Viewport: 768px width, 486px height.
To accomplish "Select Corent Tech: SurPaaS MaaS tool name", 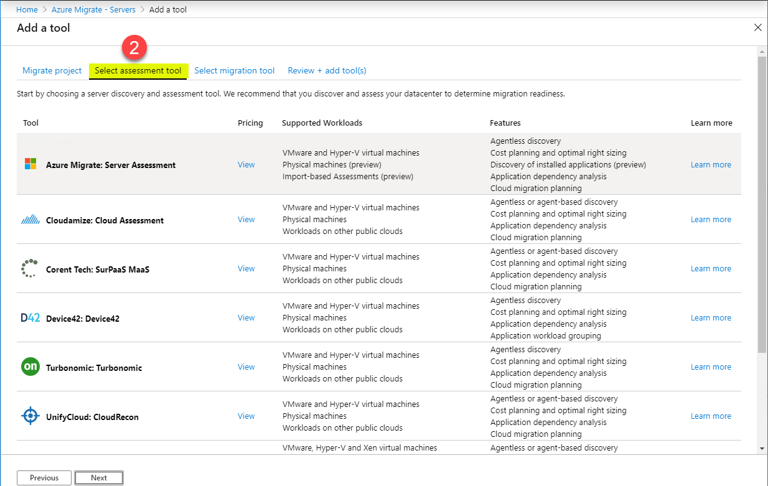I will 98,269.
